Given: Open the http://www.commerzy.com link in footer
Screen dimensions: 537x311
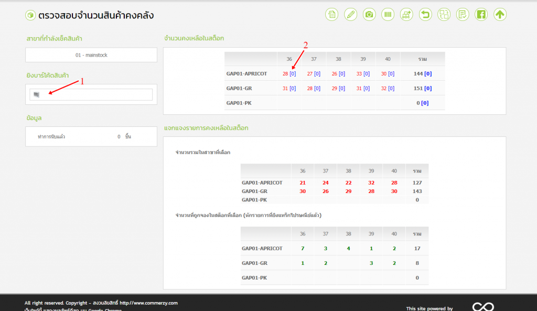Looking at the screenshot, I should point(148,303).
